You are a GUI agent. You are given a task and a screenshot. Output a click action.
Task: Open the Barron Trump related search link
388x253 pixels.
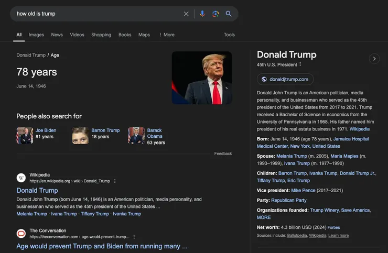point(105,130)
